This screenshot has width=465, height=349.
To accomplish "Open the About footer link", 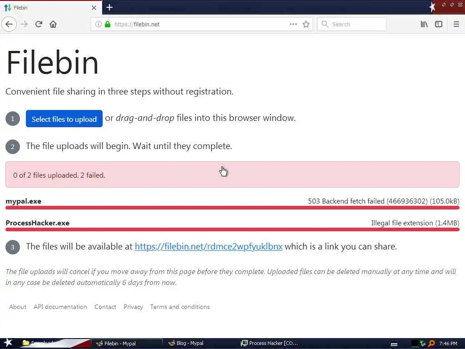I will click(18, 307).
